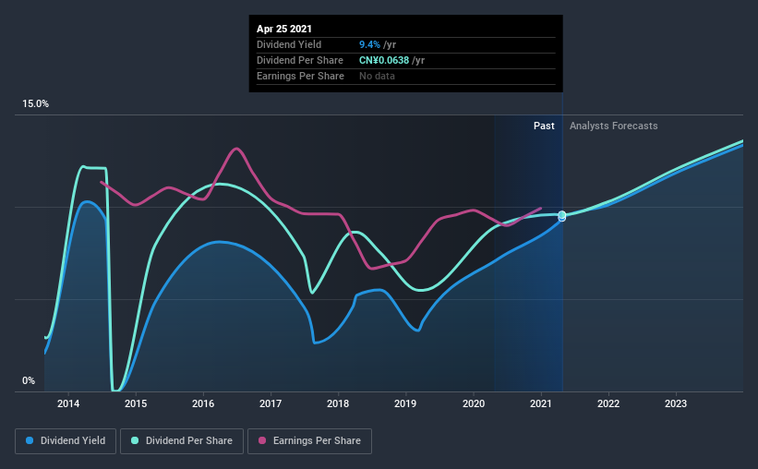Click the 15.0% y-axis label

(x=35, y=104)
